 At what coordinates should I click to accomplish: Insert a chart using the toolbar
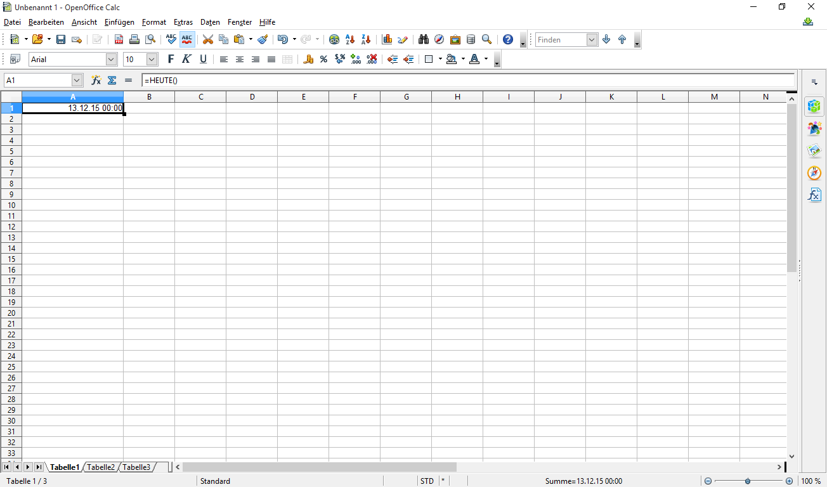[x=387, y=39]
